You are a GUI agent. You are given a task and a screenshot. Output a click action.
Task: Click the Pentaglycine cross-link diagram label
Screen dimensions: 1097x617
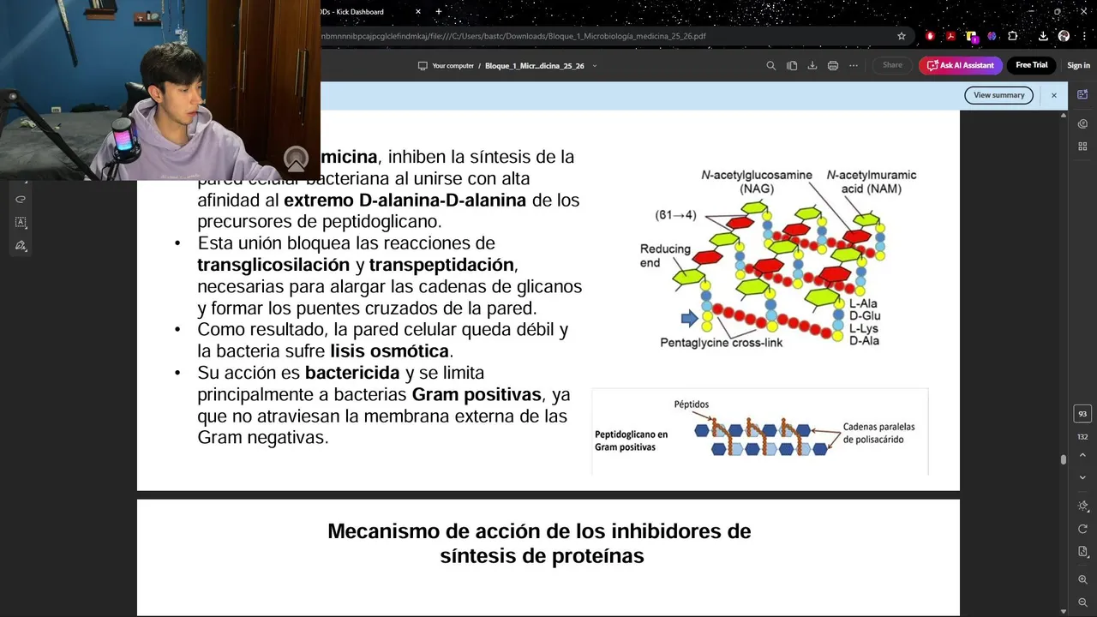721,343
